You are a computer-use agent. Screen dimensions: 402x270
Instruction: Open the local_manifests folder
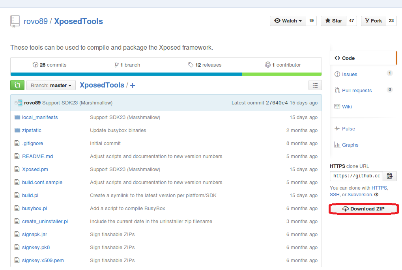(40, 117)
